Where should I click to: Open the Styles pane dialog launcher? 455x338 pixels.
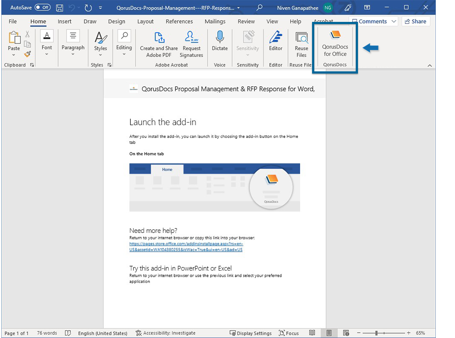[x=109, y=65]
